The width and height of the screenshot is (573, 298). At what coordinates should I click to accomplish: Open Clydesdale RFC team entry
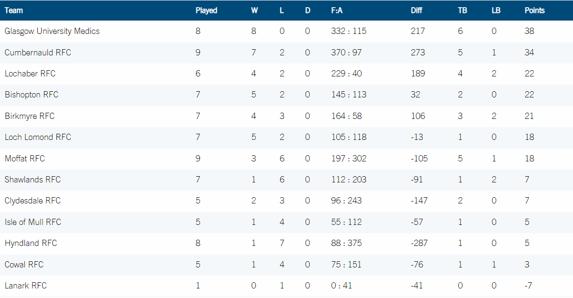coord(33,201)
